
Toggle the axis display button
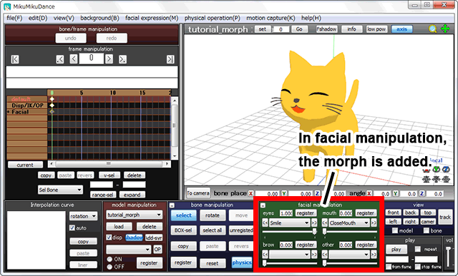pyautogui.click(x=402, y=29)
